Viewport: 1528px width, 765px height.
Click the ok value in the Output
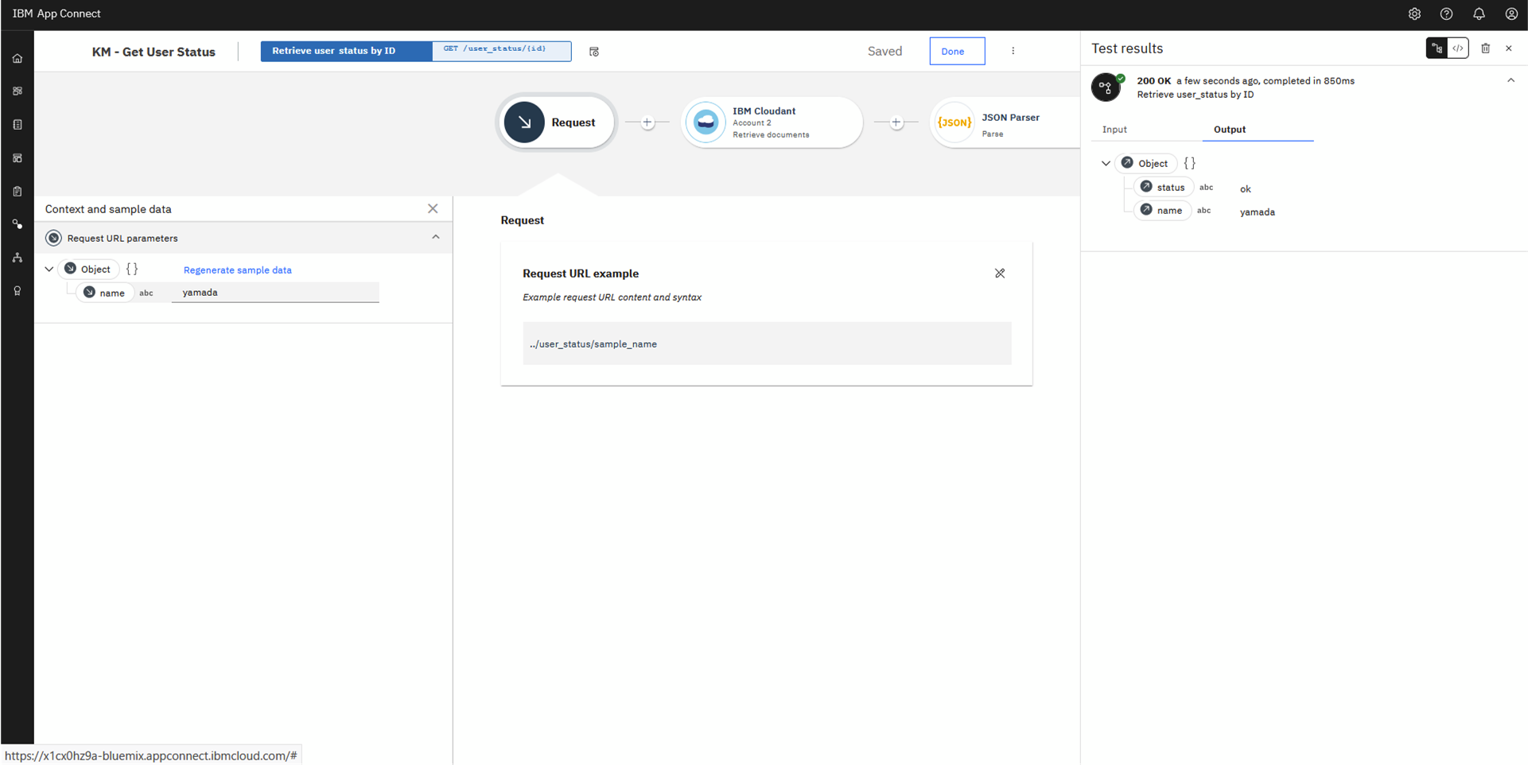click(x=1246, y=188)
